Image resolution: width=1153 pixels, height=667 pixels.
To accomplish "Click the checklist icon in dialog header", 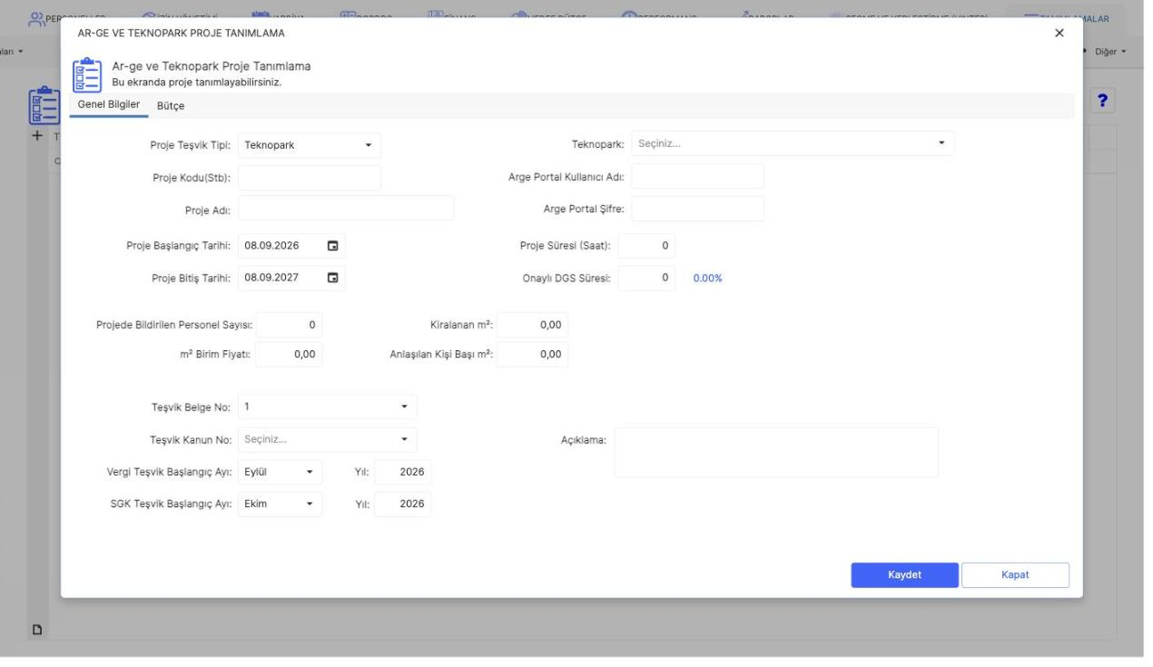I will click(87, 74).
